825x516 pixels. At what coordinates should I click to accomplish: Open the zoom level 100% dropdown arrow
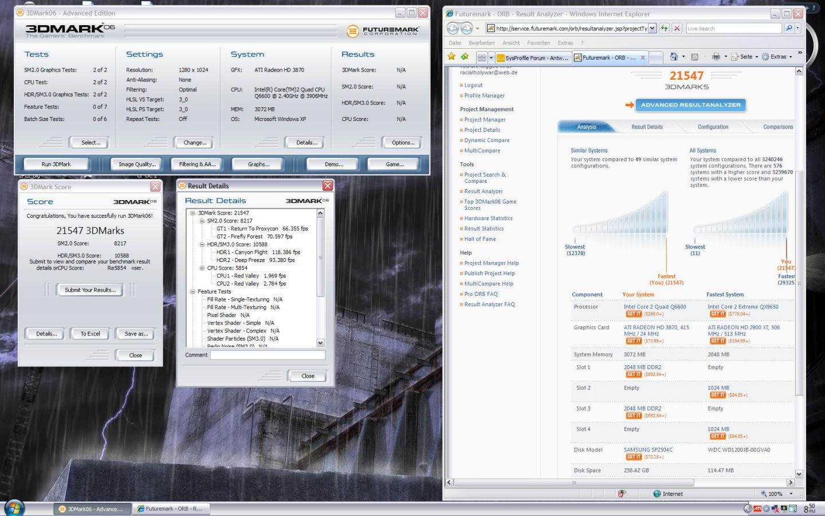[791, 494]
